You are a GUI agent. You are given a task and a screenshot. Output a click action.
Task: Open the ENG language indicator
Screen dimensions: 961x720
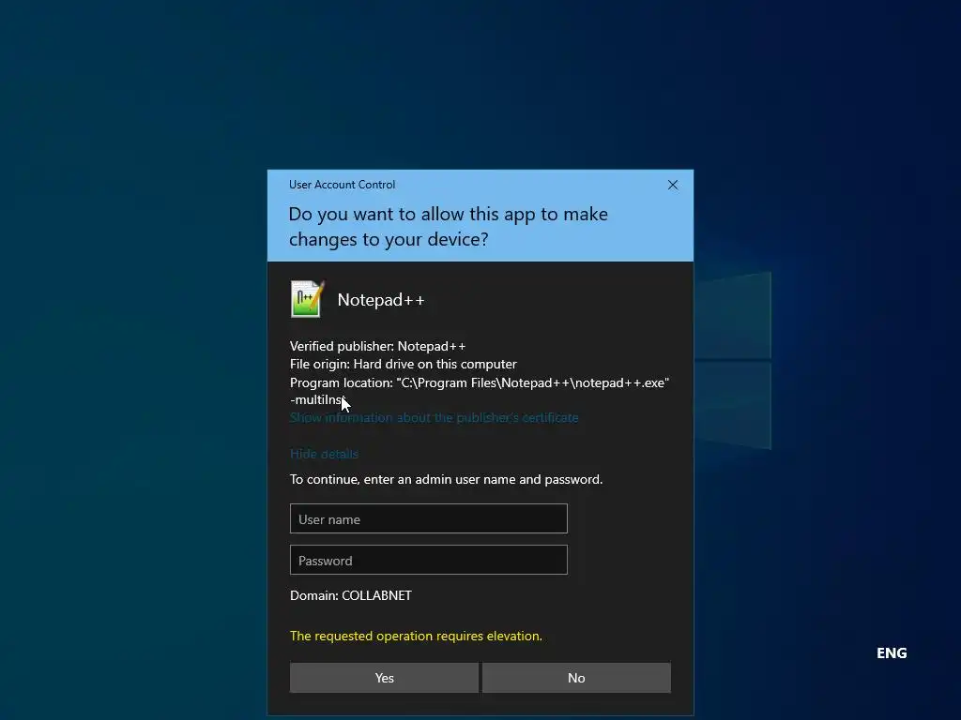coord(892,653)
